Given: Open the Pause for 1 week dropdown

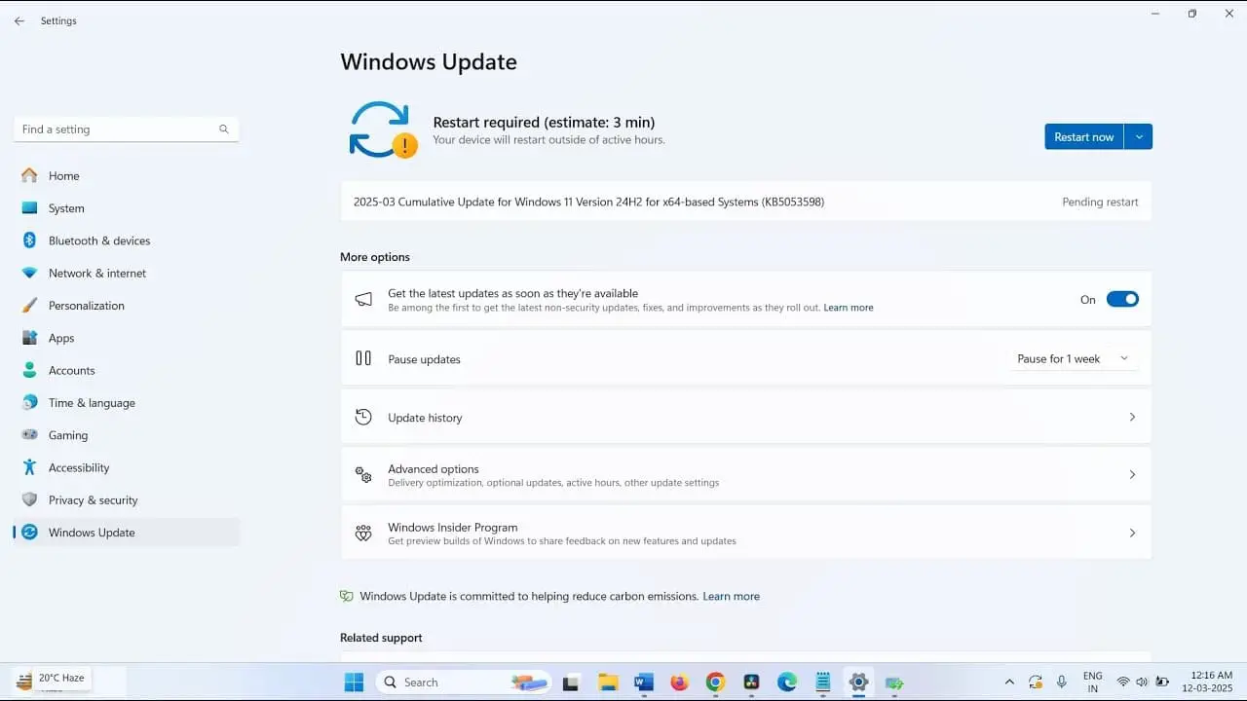Looking at the screenshot, I should pos(1073,359).
